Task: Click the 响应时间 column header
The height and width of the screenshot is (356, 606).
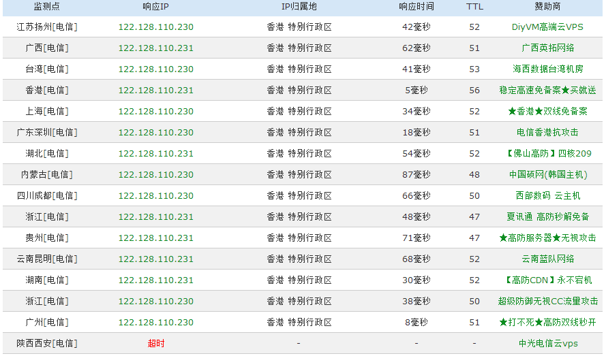Action: point(416,7)
